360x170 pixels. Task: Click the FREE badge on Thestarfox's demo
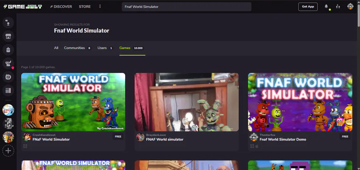coord(345,137)
